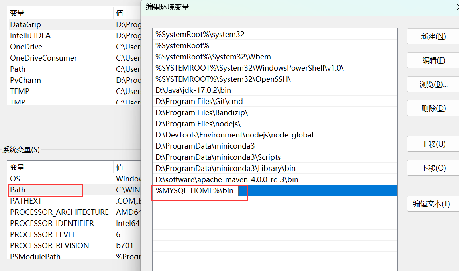Screen dimensions: 459x271
Task: Move entry up with 上移(U)
Action: pyautogui.click(x=433, y=144)
